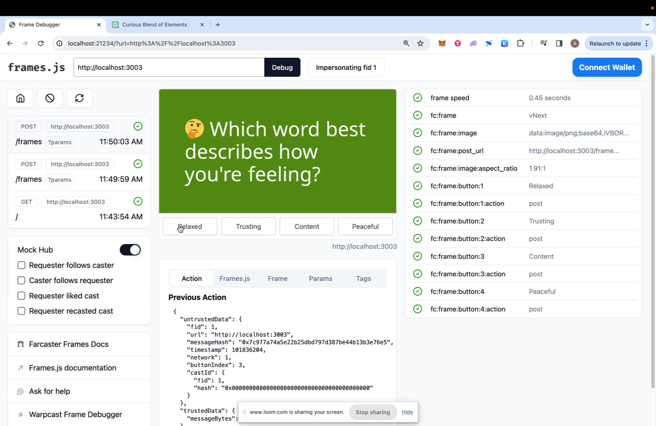Click the purple cloud-shaped extension icon
656x426 pixels.
473,43
